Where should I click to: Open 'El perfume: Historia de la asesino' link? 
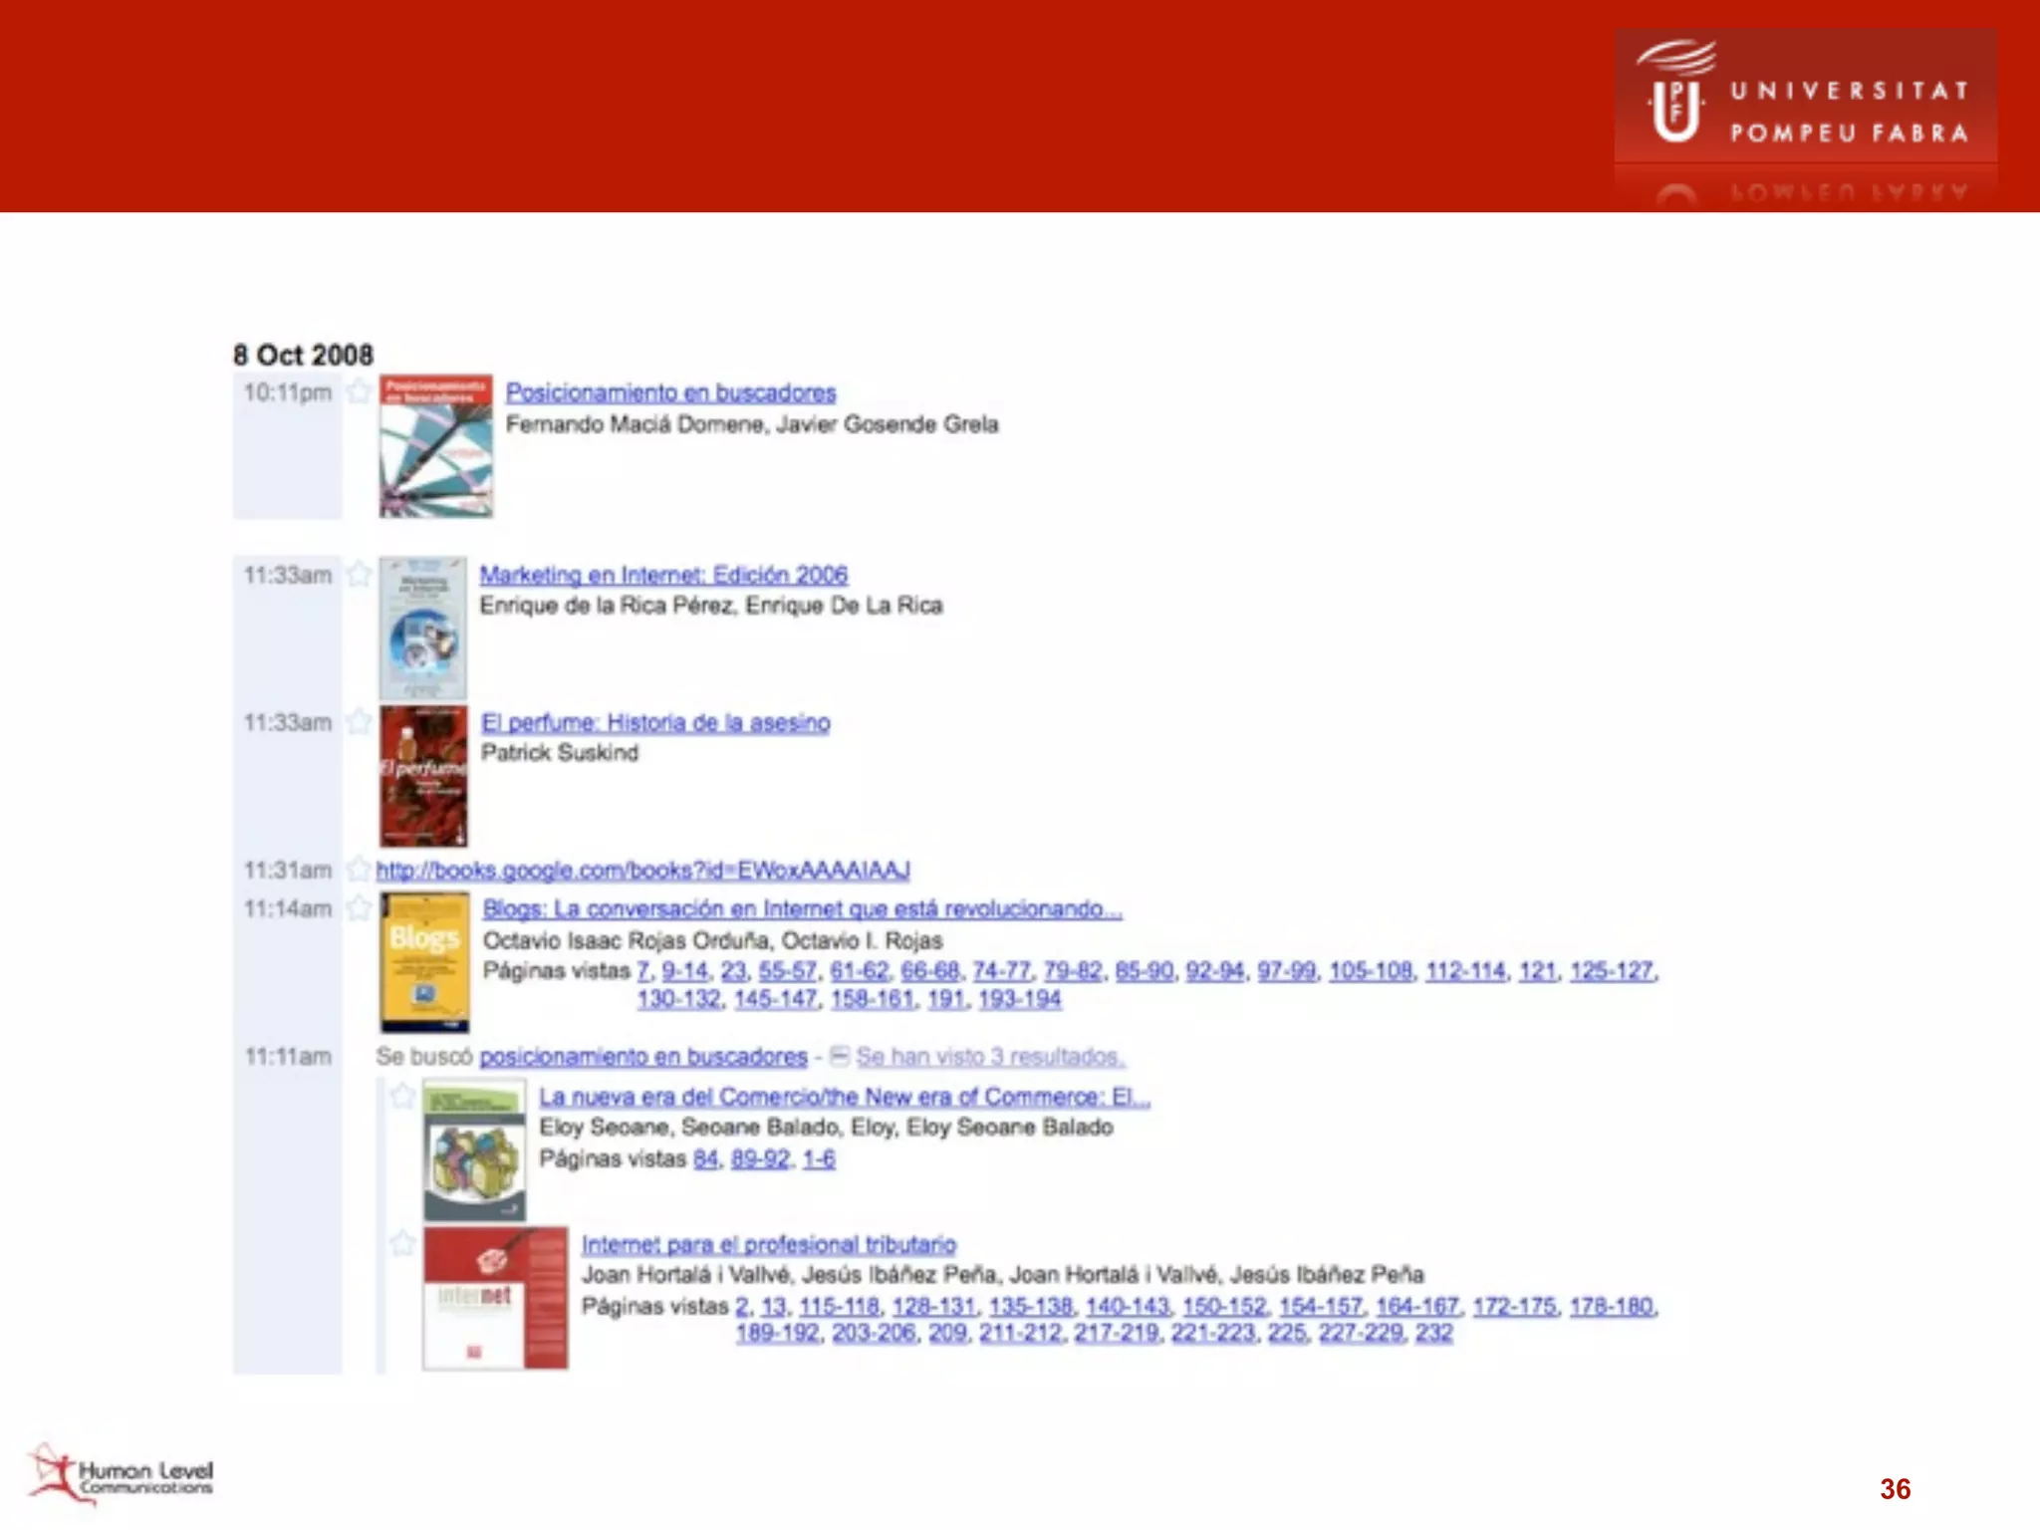point(655,722)
